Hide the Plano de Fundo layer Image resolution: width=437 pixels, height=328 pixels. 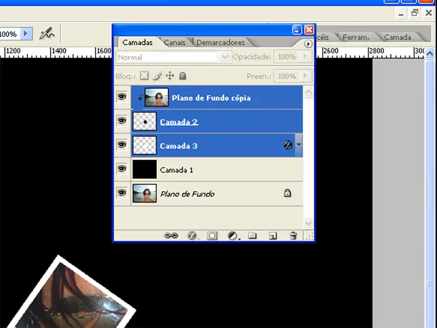click(x=122, y=193)
